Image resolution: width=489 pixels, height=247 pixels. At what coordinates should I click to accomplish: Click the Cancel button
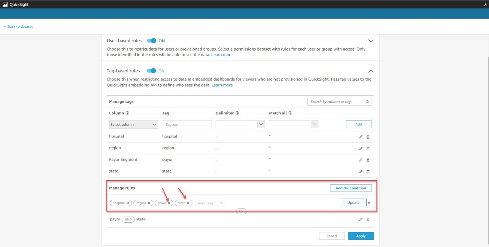tap(332, 236)
